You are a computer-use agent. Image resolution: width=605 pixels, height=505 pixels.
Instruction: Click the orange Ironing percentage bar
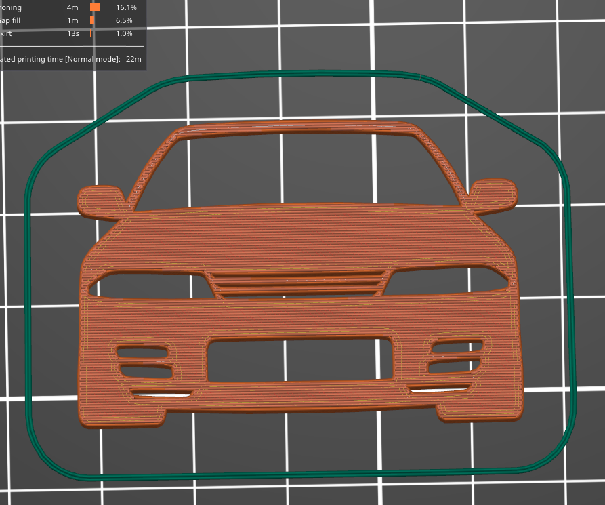point(95,7)
